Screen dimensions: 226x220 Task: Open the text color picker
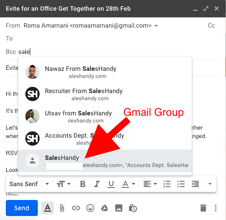129,184
